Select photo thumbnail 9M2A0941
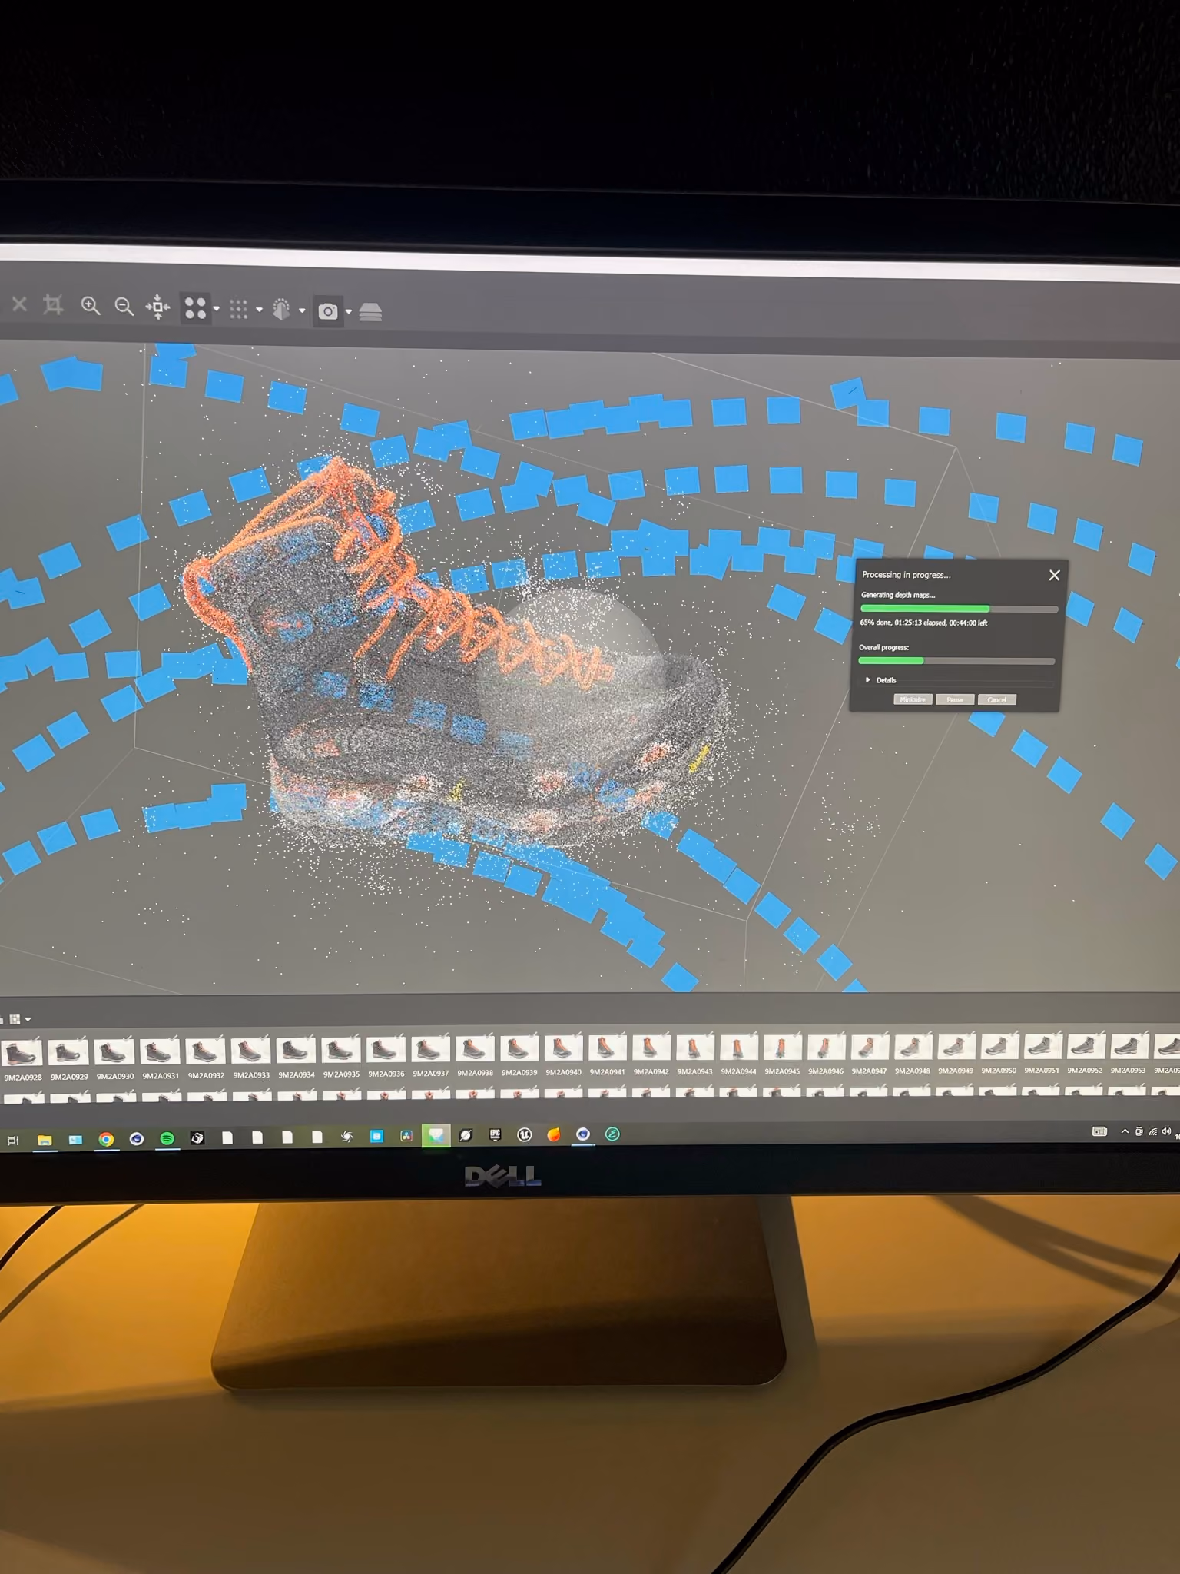Image resolution: width=1180 pixels, height=1574 pixels. tap(607, 1048)
